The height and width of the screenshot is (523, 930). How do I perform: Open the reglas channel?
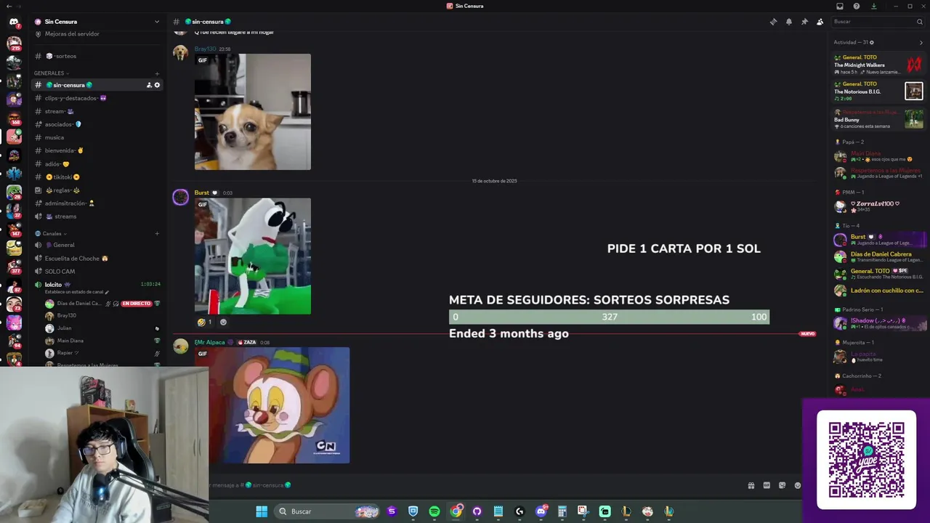tap(97, 190)
